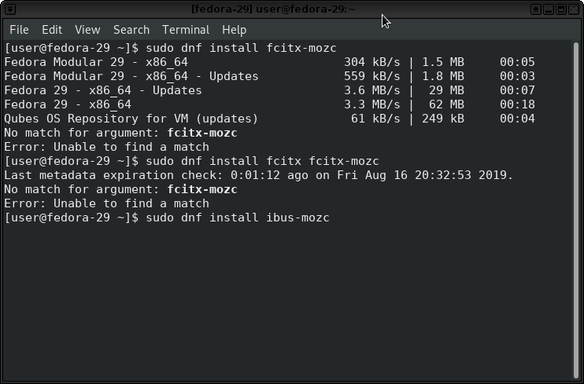
Task: Minimize the terminal window
Action: point(549,9)
